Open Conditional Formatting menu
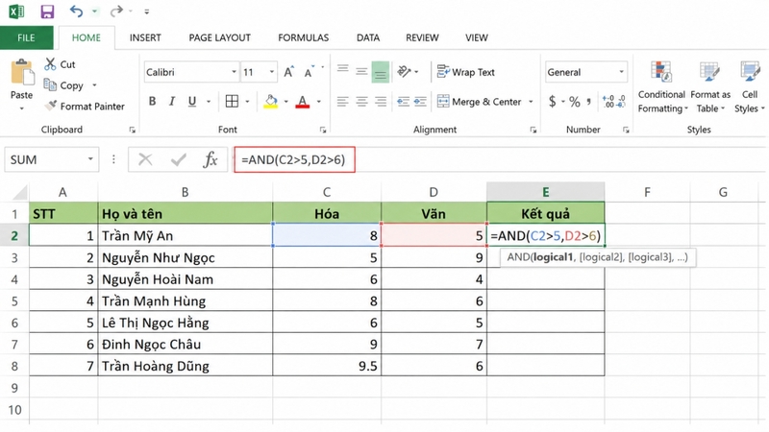This screenshot has width=769, height=432. point(661,87)
